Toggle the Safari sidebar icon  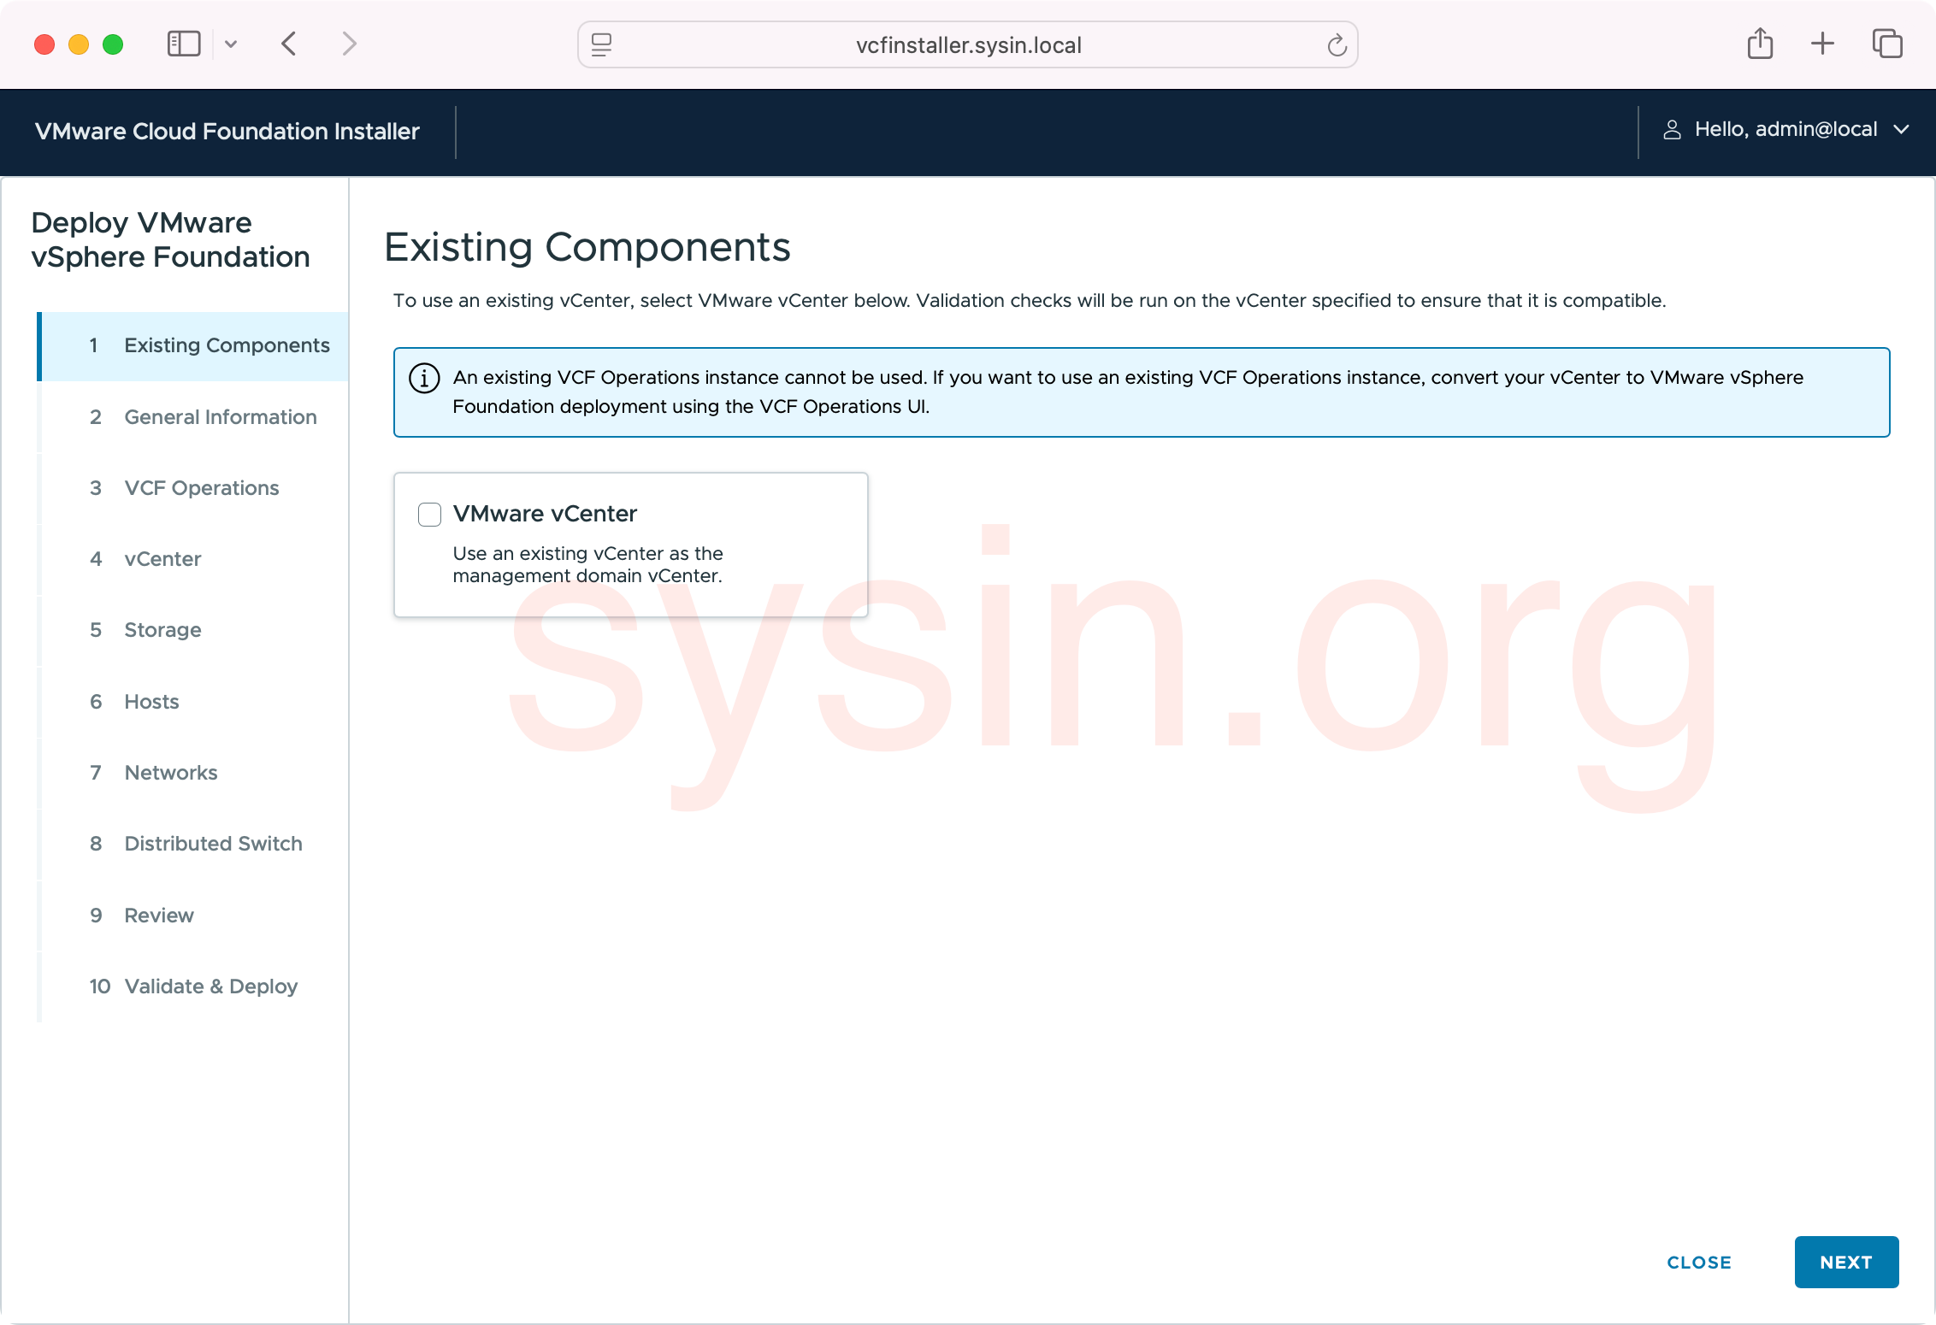pos(183,44)
